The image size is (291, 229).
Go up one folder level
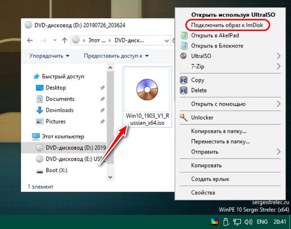point(65,40)
